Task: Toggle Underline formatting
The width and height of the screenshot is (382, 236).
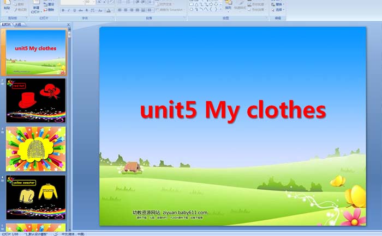Action: (75, 10)
